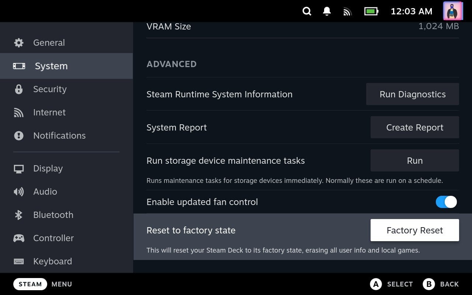This screenshot has width=472, height=295.
Task: Switch to Security settings
Action: click(66, 89)
